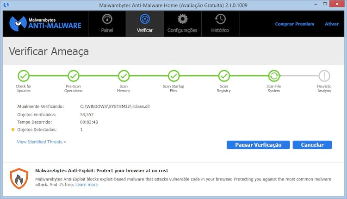Minimize the Malwarebytes window
This screenshot has height=199, width=347.
click(316, 4)
